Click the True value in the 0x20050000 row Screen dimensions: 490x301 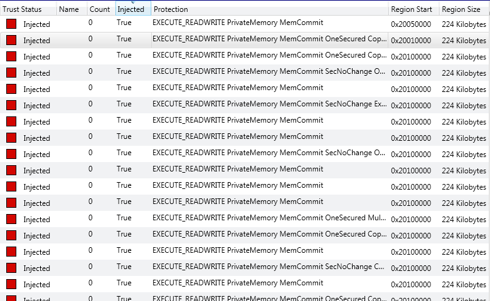coord(124,23)
